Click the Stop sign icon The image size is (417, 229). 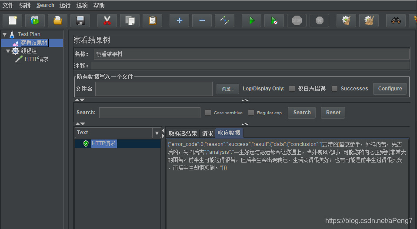297,20
